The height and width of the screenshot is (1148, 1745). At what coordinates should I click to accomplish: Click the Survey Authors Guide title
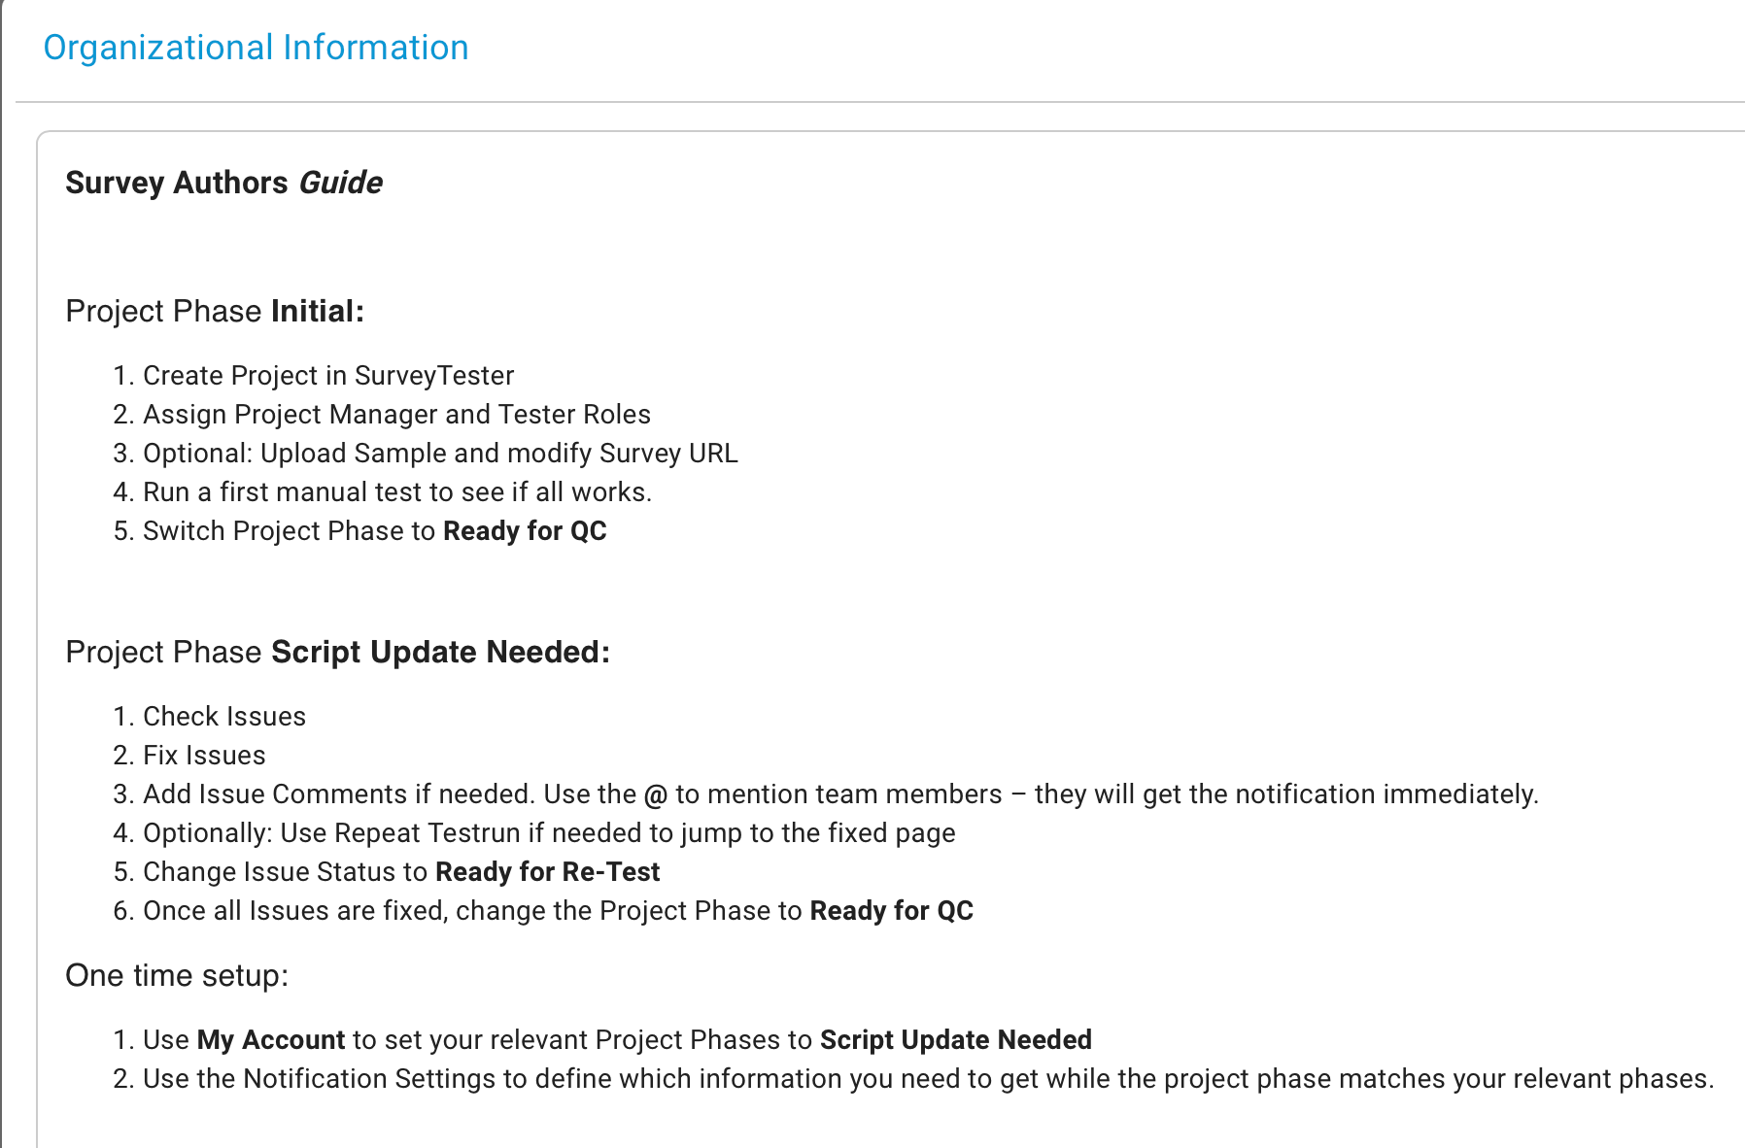click(223, 183)
